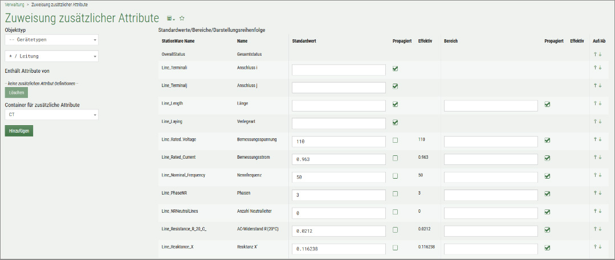Toggle the Bereich Propagiert checkbox for Nennfrequenz
Image resolution: width=615 pixels, height=260 pixels.
coord(547,176)
